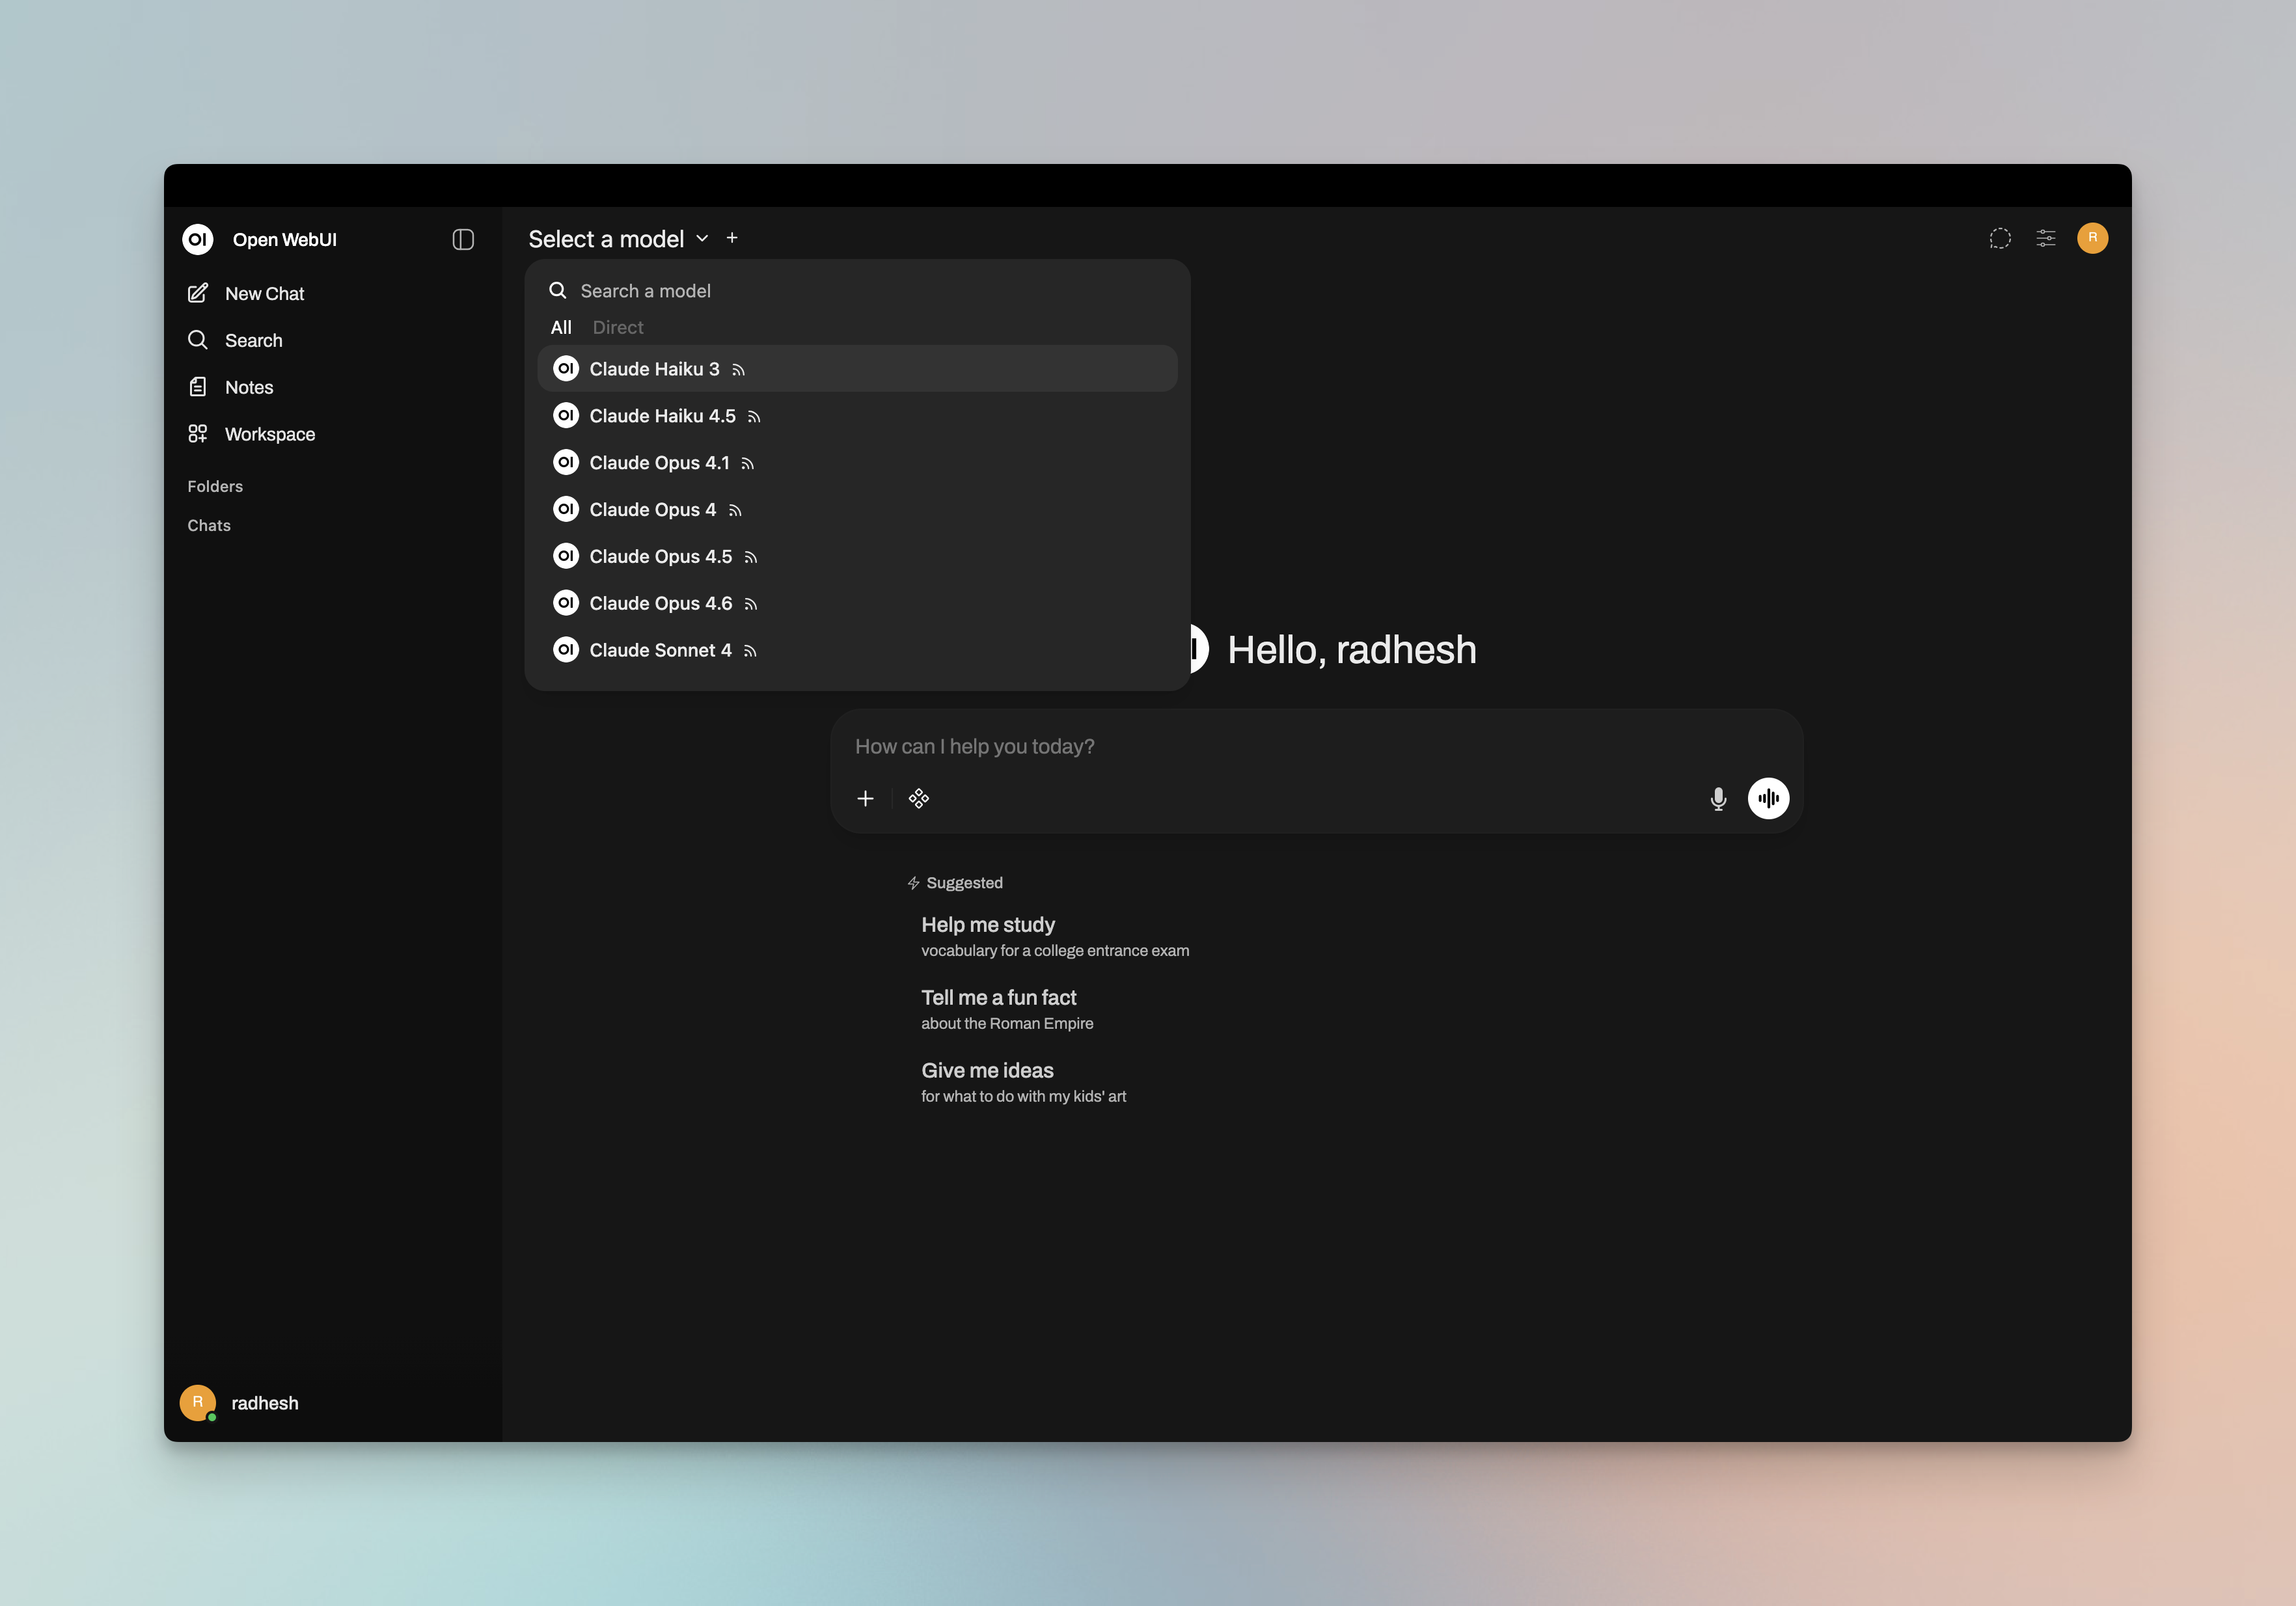Viewport: 2296px width, 1606px height.
Task: Open integrations icon beside the plus
Action: coord(918,798)
